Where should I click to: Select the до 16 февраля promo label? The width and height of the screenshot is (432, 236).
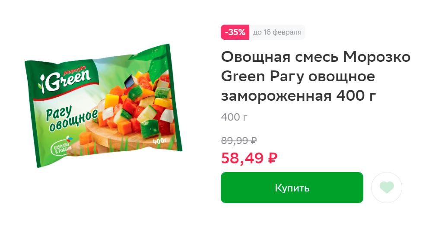[x=277, y=32]
